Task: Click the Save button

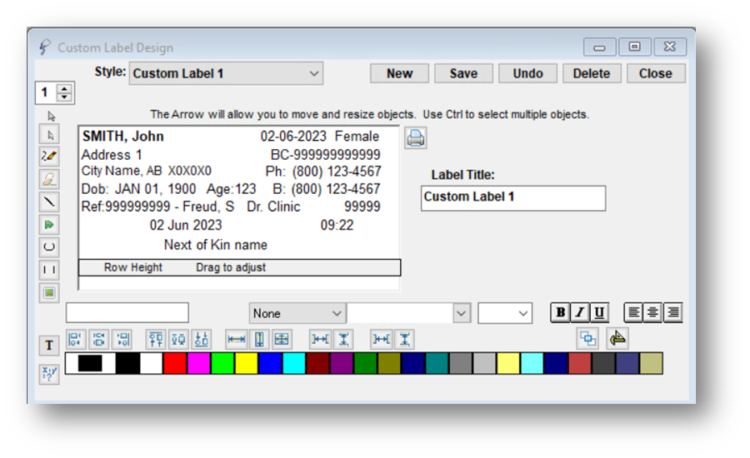Action: [x=463, y=73]
